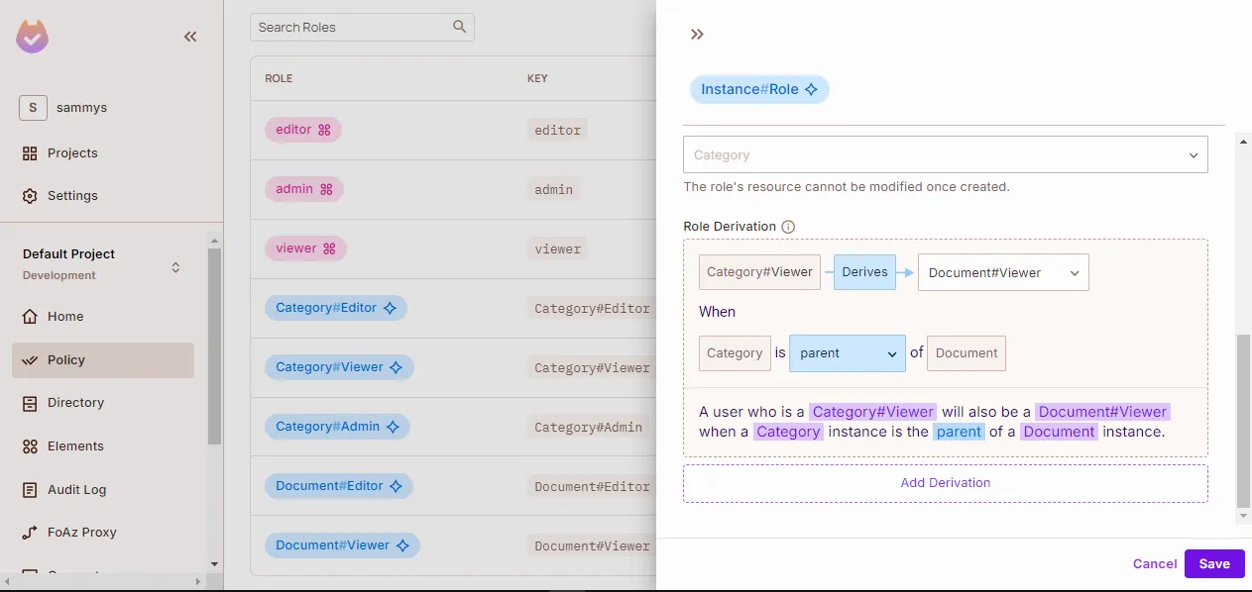1252x592 pixels.
Task: Click the Directory sidebar icon
Action: pos(30,403)
